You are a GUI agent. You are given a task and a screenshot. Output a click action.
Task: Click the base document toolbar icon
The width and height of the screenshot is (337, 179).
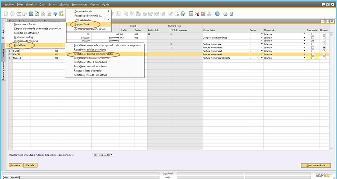126,14
